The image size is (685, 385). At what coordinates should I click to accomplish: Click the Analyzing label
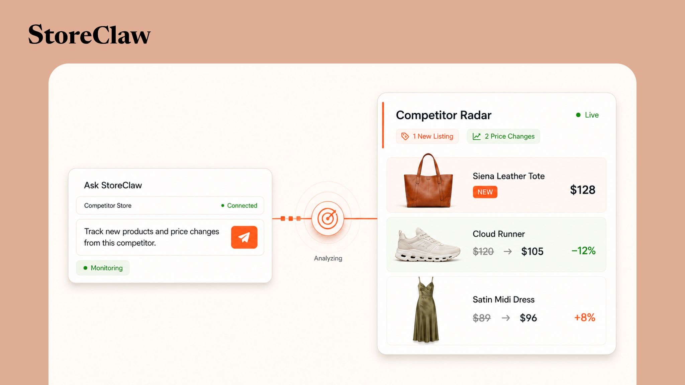pos(328,258)
